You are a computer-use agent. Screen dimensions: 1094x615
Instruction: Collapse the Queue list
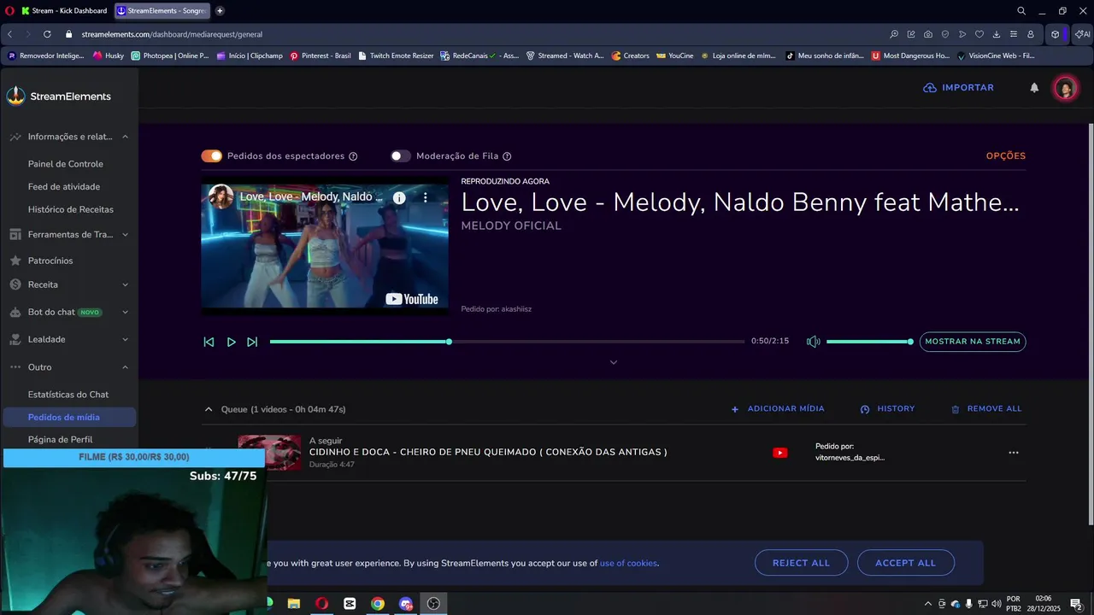click(x=209, y=409)
